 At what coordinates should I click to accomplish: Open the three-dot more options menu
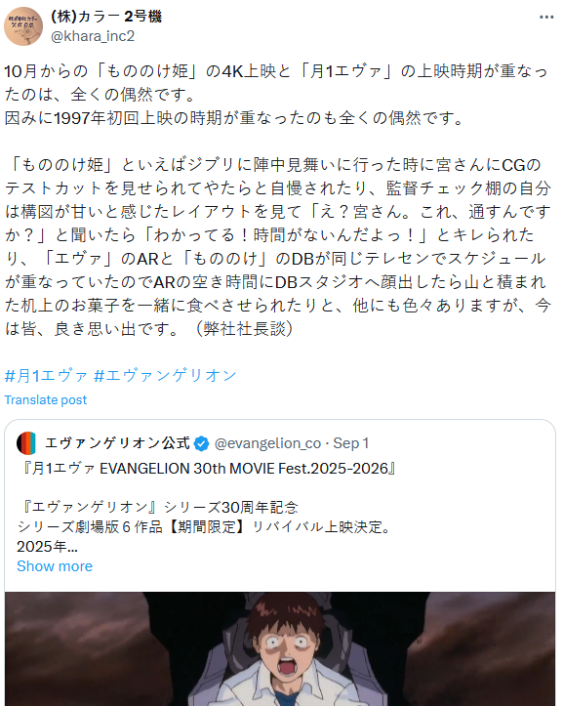pos(546,18)
